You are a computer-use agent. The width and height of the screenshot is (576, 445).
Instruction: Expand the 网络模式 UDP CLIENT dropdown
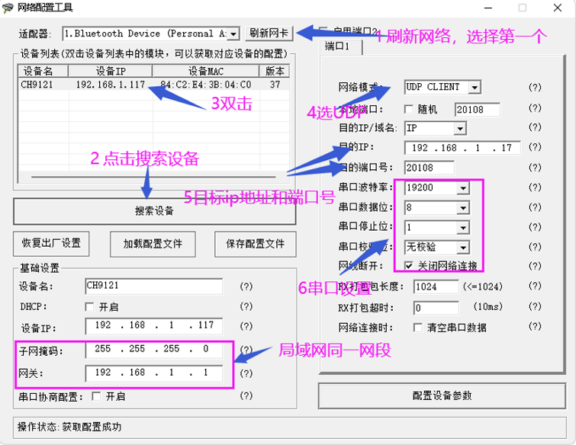coord(474,88)
